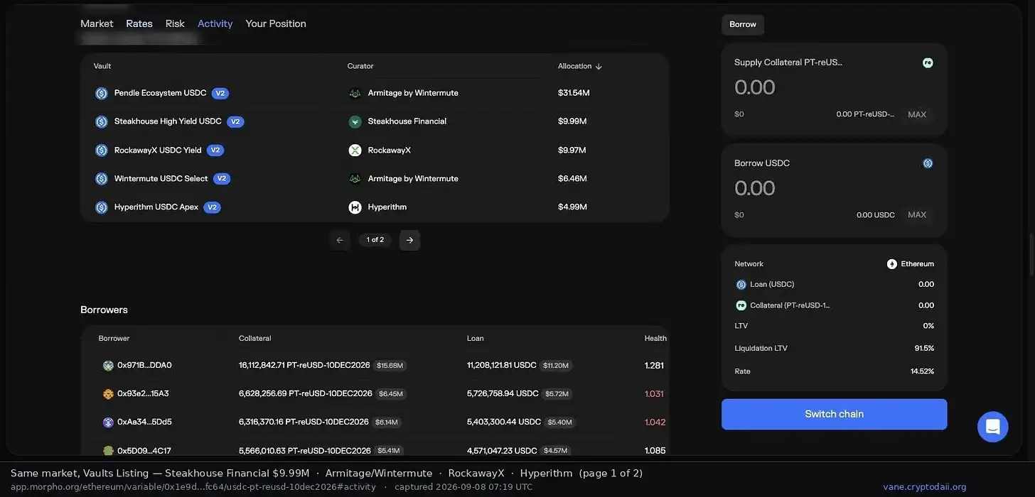
Task: Click avatar of borrower 0xAa34...5Dd5
Action: [108, 422]
